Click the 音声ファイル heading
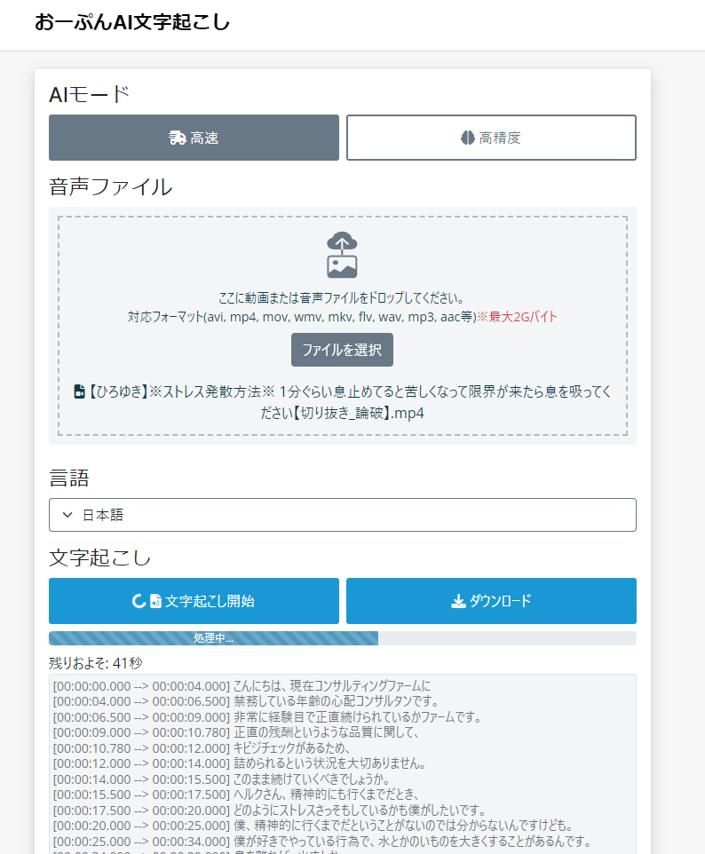705x854 pixels. tap(111, 186)
